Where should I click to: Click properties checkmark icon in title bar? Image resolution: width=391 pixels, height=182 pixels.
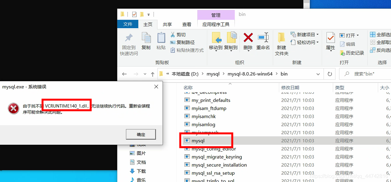pos(134,14)
